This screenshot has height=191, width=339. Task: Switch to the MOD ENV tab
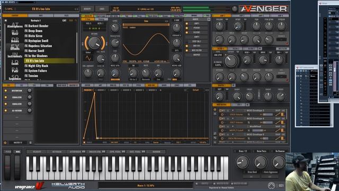(x=151, y=85)
